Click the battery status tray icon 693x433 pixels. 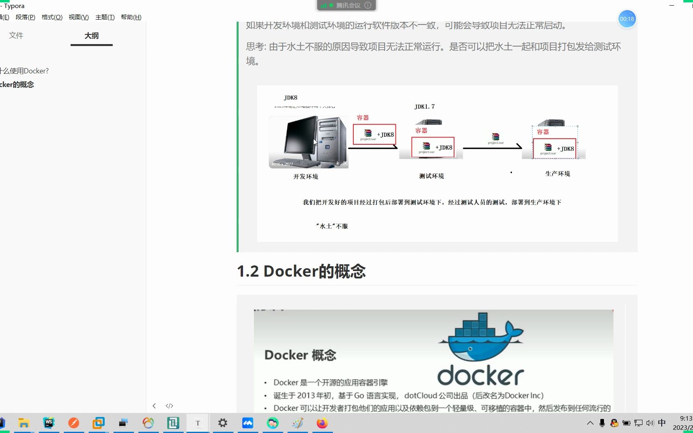tap(626, 423)
